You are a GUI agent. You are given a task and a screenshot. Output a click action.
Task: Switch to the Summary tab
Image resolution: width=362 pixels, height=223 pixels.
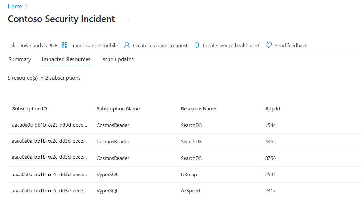click(20, 59)
